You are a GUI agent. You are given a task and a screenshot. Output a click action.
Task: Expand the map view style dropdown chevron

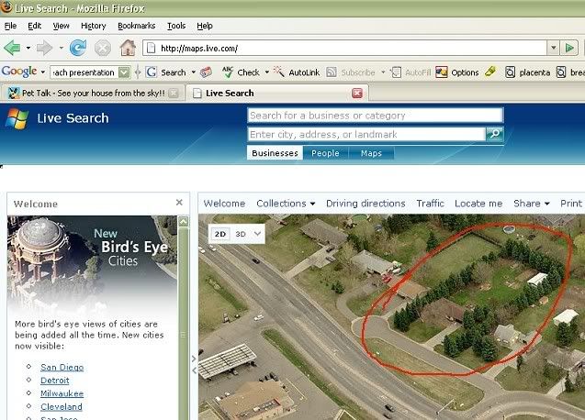[257, 234]
